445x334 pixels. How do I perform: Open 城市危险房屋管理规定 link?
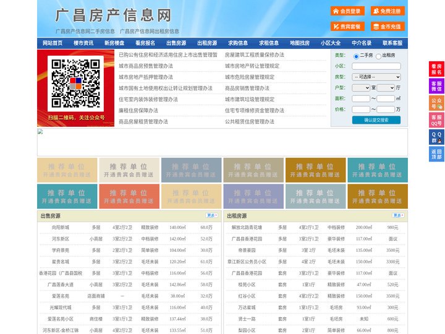click(250, 77)
